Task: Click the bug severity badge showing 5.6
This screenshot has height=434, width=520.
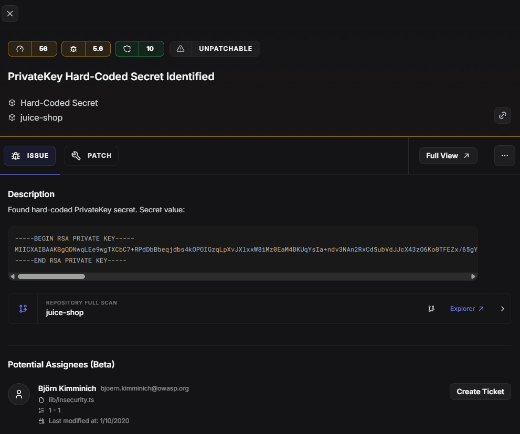Action: tap(86, 49)
